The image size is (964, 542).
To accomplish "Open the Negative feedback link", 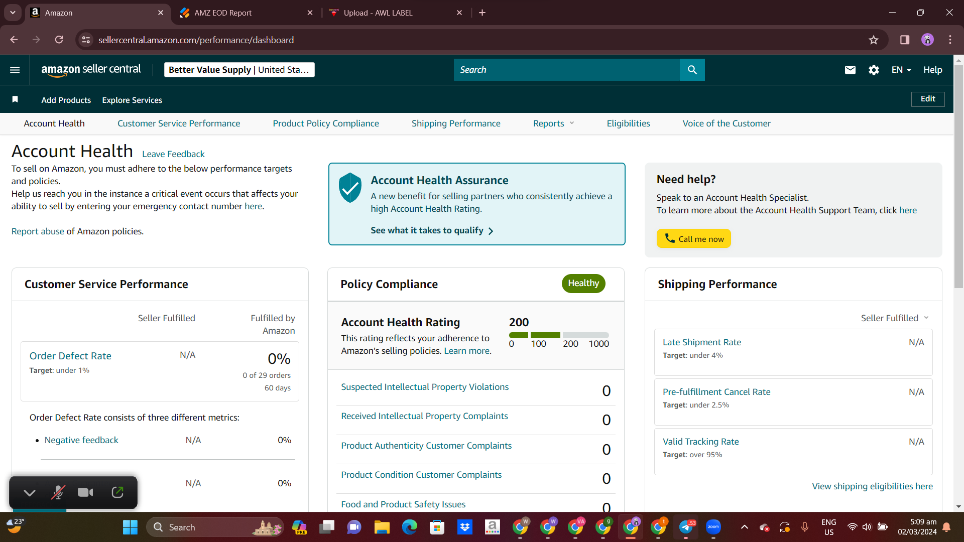I will [x=81, y=440].
